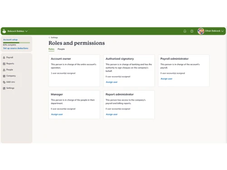Click the Account setup link
Viewport: 227px width, 170px height.
point(10,39)
